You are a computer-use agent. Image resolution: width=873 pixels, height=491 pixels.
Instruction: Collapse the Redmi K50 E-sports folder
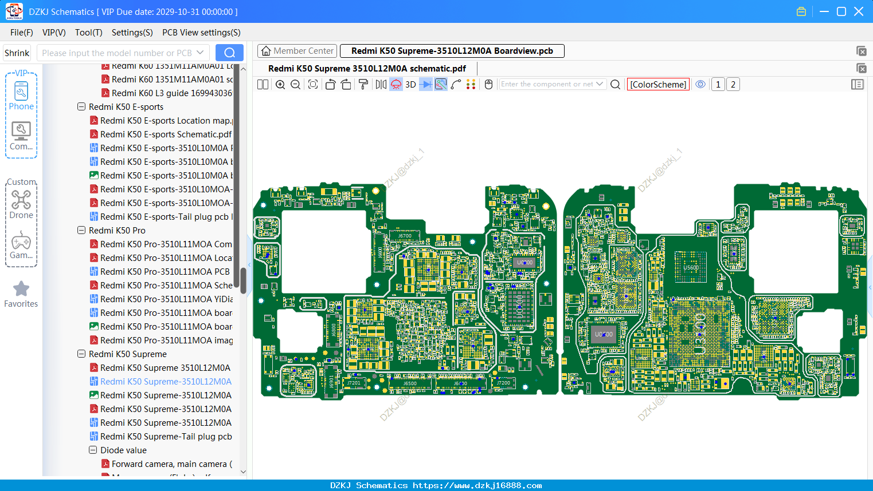coord(81,106)
